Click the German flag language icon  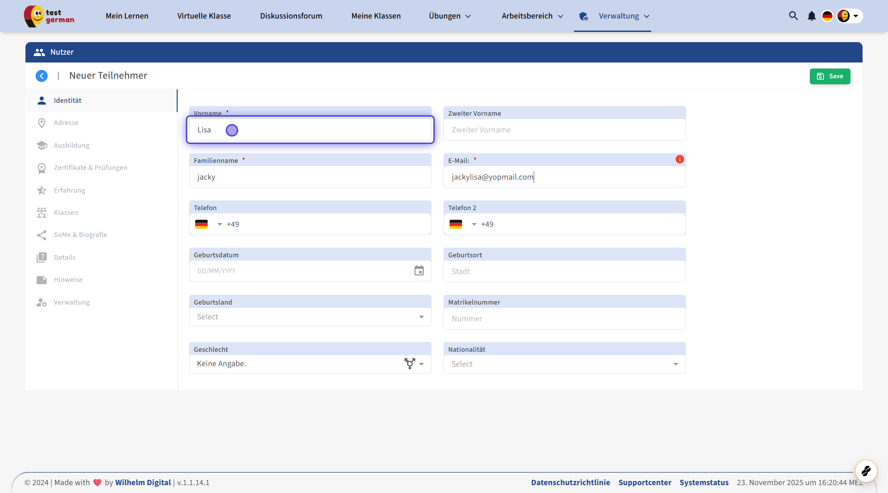point(827,16)
